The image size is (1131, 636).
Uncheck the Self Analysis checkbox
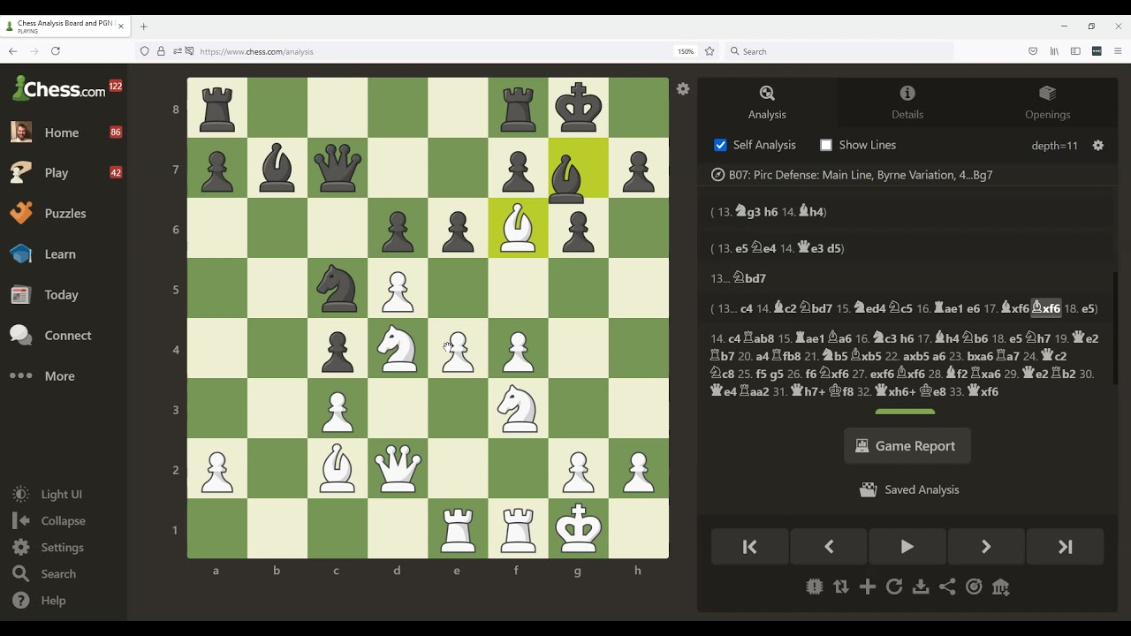click(x=721, y=145)
